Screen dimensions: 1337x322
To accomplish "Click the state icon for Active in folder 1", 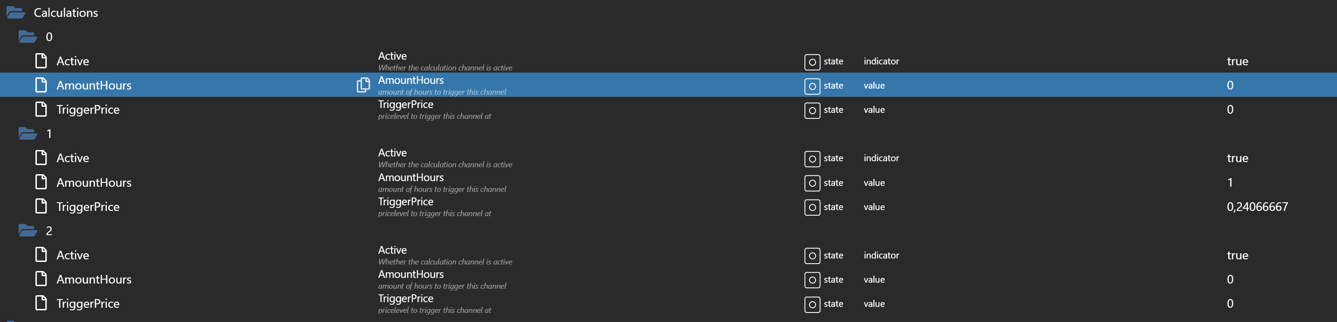I will [x=812, y=158].
